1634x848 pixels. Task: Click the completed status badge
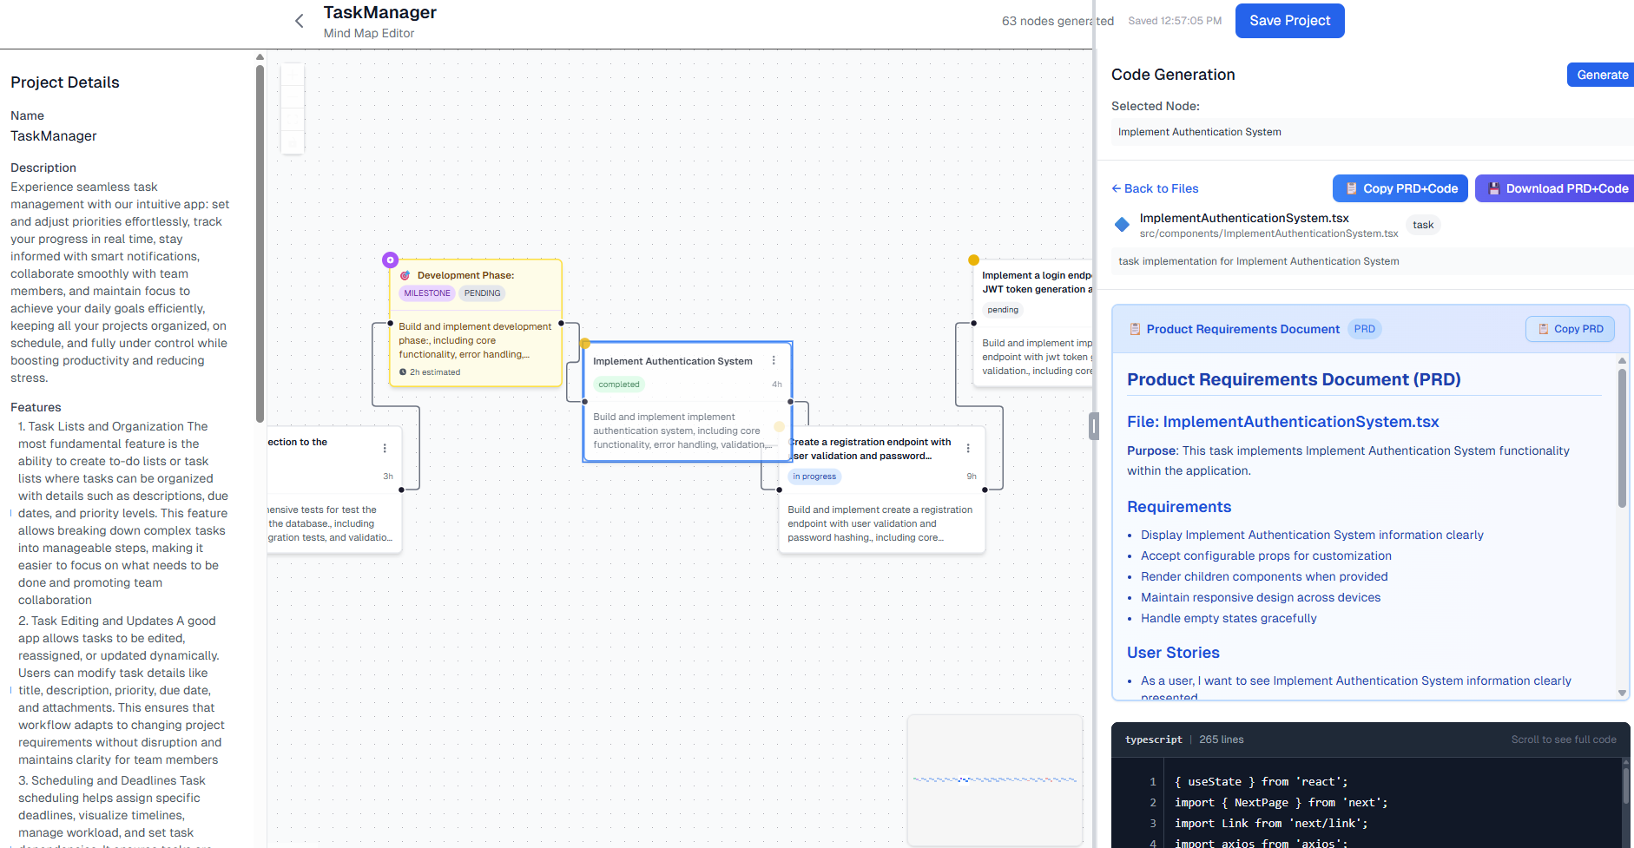(x=619, y=385)
